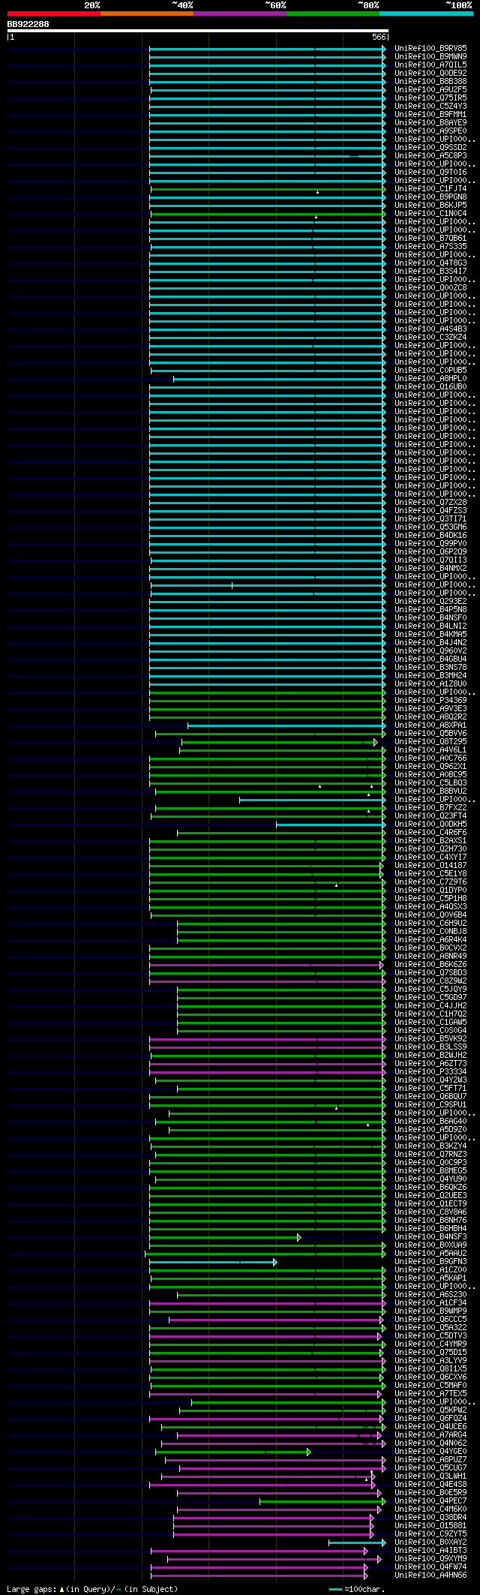Open hit UniRef100_A7QIL5

430,65
